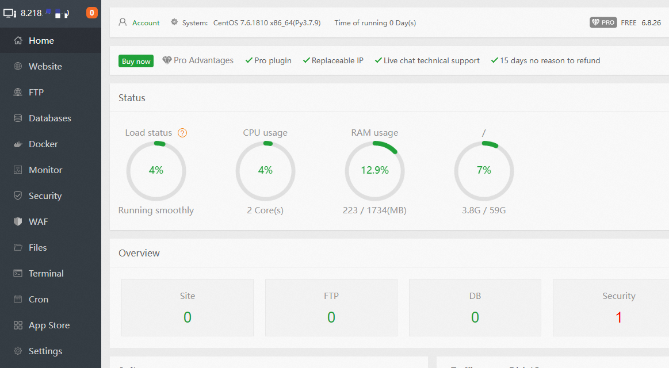Go to the FTP section

(51, 92)
